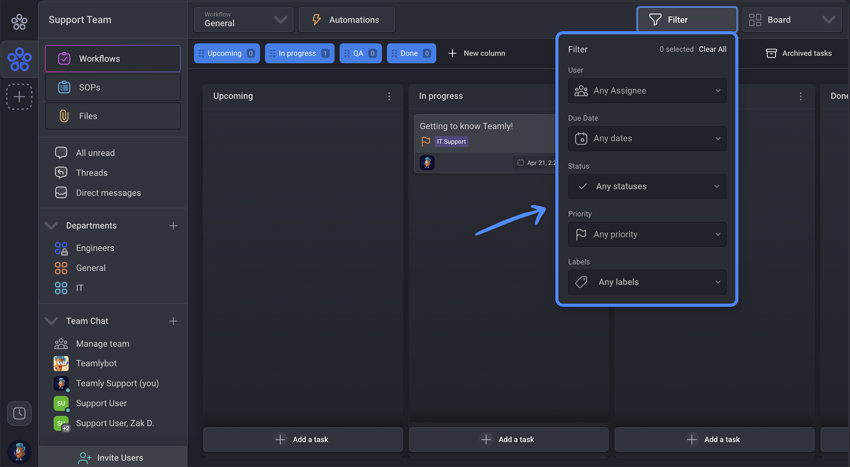Add a task in the QA column
This screenshot has width=850, height=467.
[714, 439]
